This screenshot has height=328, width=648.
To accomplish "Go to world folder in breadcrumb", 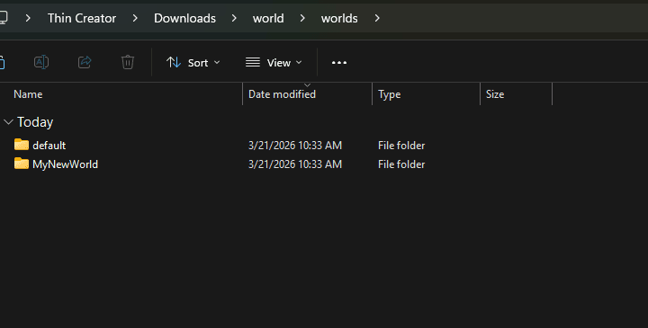I will [x=268, y=18].
